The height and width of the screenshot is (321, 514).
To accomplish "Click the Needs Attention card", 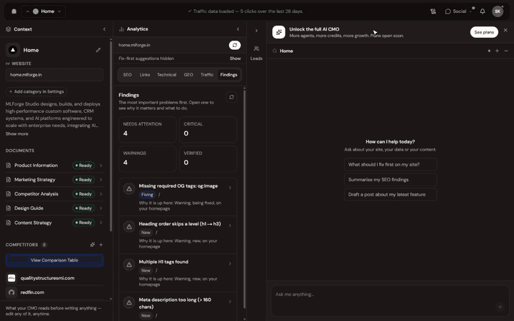I will (x=148, y=130).
